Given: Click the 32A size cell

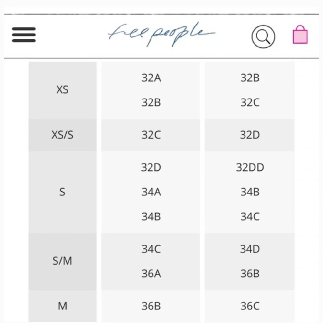Looking at the screenshot, I should [x=151, y=78].
